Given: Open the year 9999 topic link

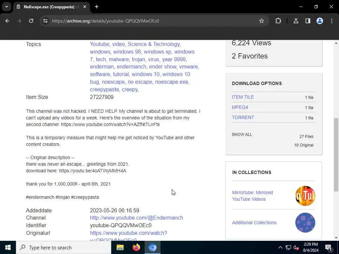Looking at the screenshot, I should [x=174, y=59].
